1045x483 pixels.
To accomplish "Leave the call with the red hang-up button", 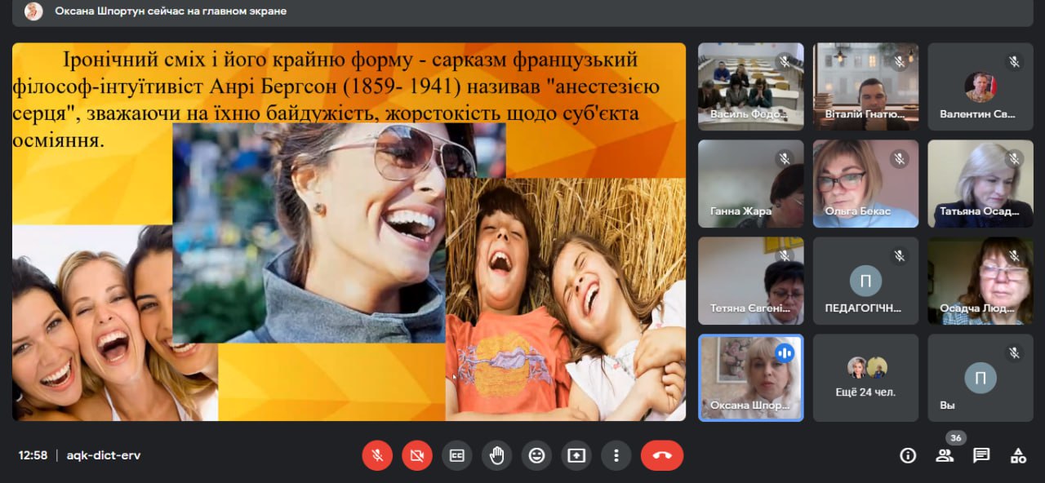I will (661, 456).
